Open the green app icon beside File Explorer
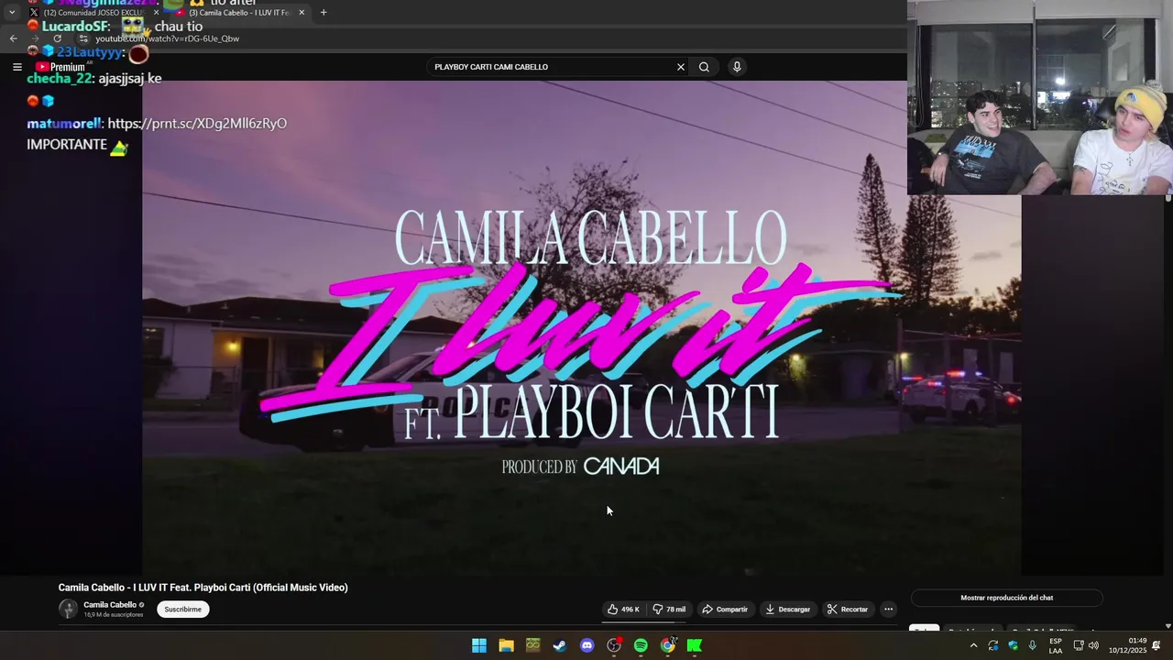 pos(532,645)
